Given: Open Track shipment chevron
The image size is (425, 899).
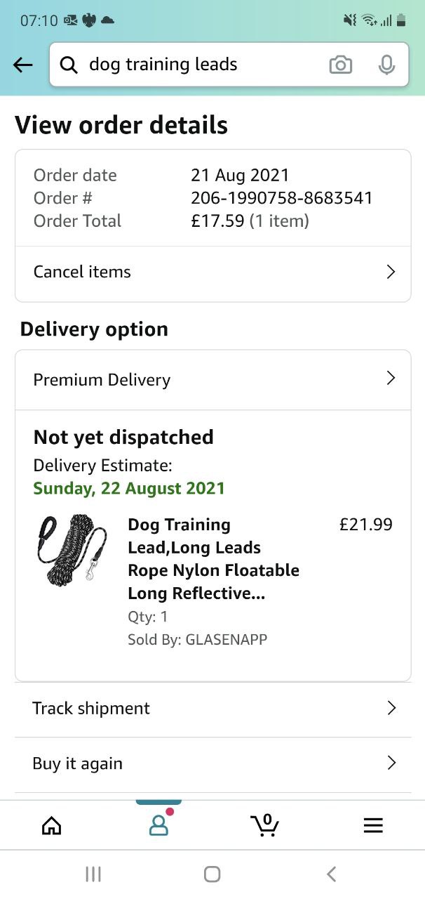Looking at the screenshot, I should tap(391, 708).
